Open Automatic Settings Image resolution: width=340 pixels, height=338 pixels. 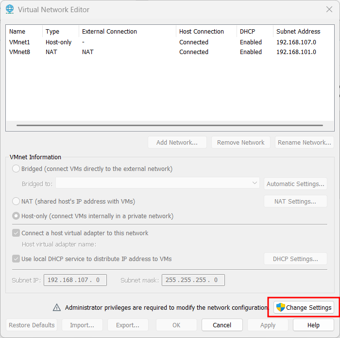[x=295, y=184]
